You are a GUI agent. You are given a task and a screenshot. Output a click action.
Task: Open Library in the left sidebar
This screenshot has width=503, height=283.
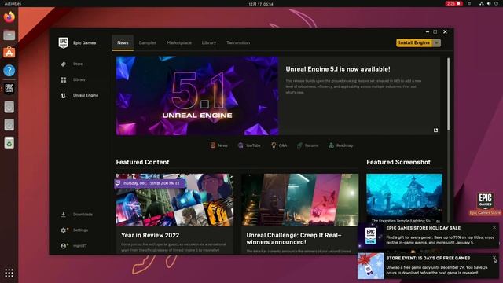73,79
